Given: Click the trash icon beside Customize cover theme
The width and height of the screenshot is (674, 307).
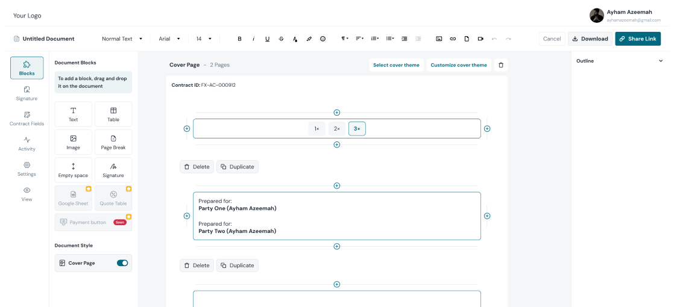Looking at the screenshot, I should (x=500, y=65).
